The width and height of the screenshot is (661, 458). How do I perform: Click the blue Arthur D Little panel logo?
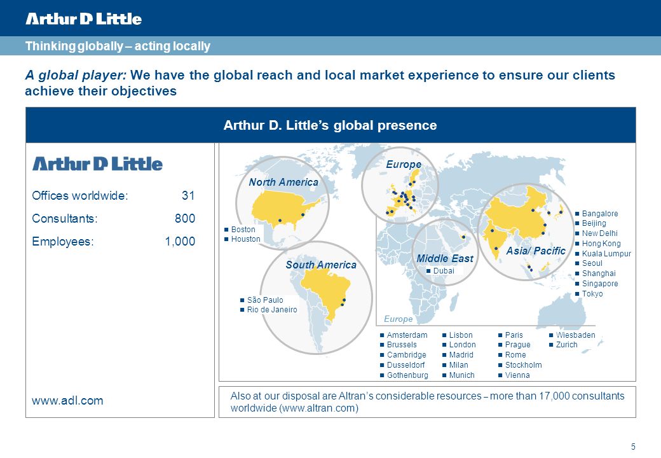click(97, 163)
